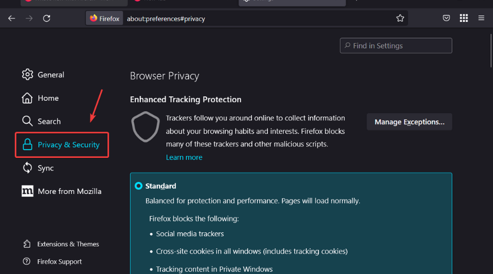Click the back navigation arrow
This screenshot has width=493, height=274.
click(12, 18)
